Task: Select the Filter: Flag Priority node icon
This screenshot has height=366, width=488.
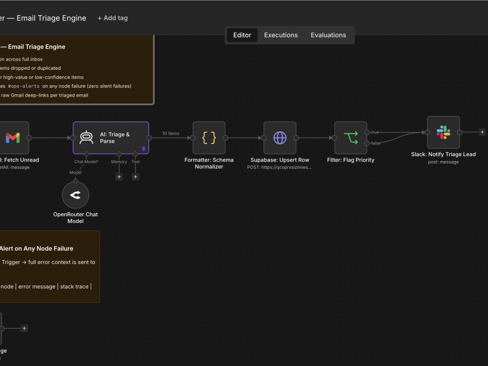Action: pos(351,138)
